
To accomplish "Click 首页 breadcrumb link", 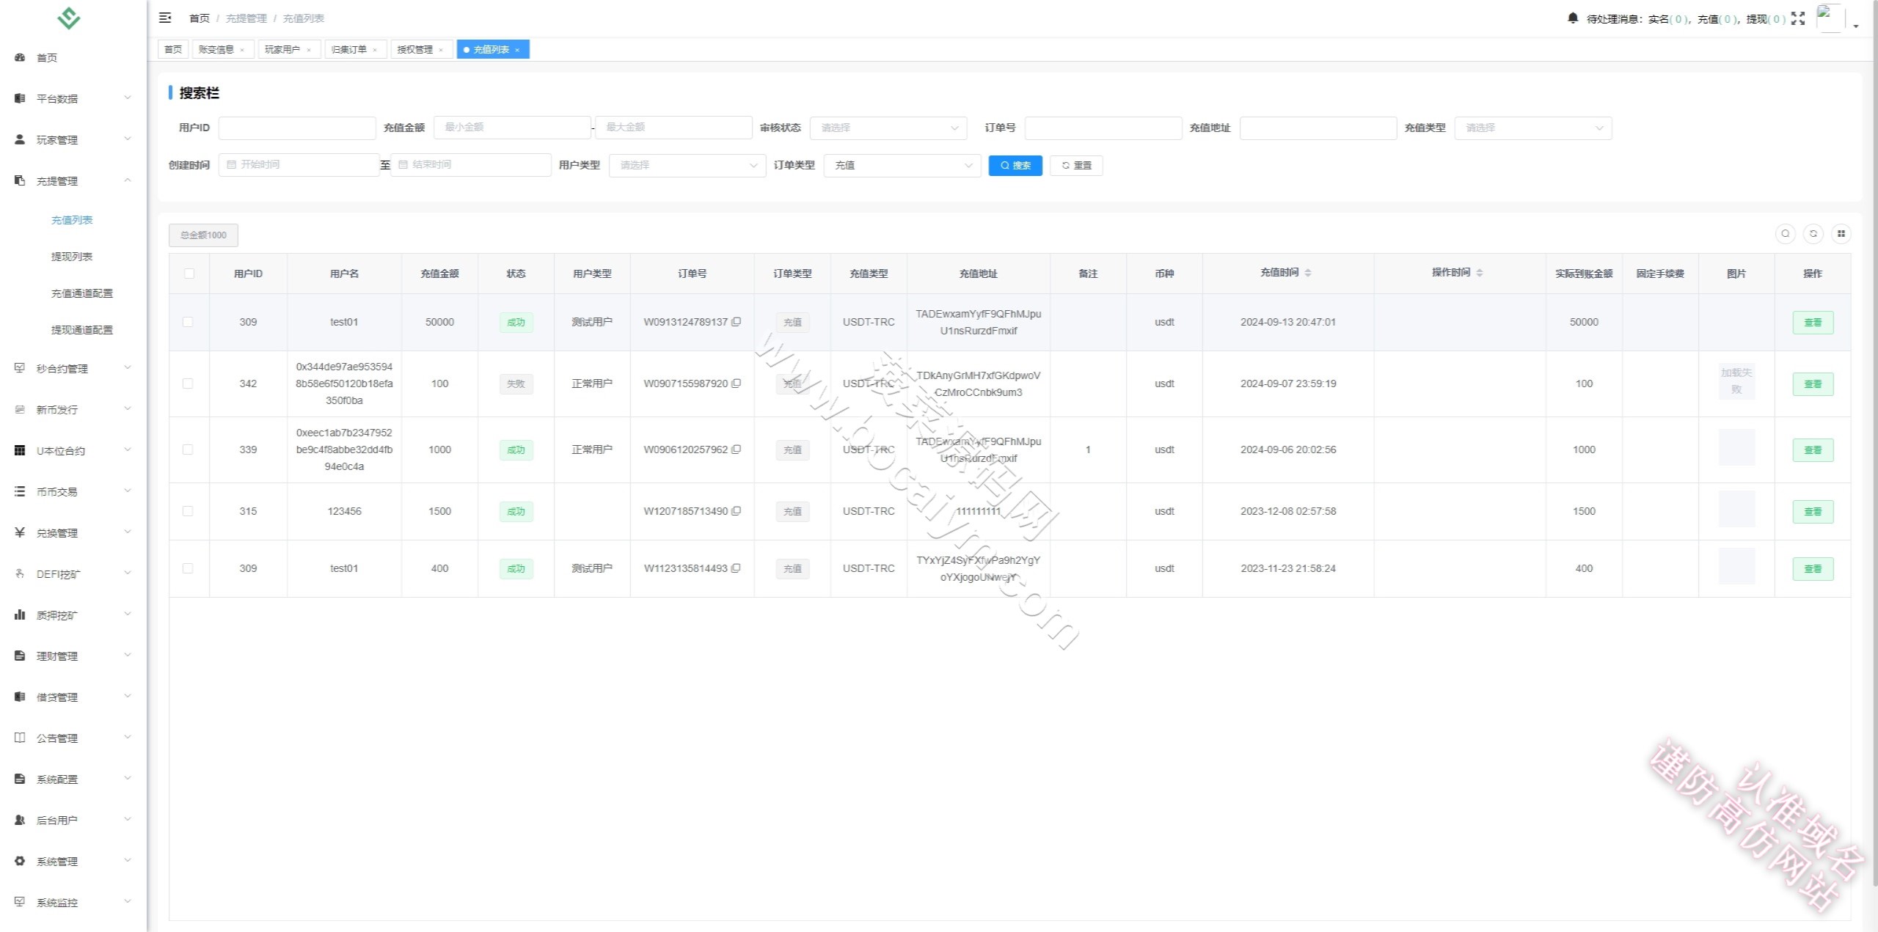I will [x=200, y=18].
